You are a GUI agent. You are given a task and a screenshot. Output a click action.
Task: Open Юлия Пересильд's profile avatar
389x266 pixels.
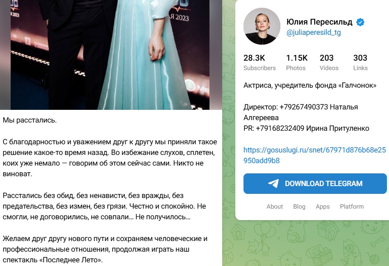262,26
